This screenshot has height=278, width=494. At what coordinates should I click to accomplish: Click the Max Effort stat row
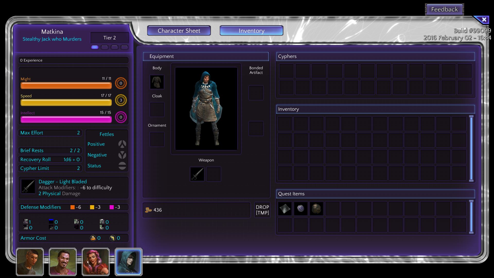(x=50, y=133)
